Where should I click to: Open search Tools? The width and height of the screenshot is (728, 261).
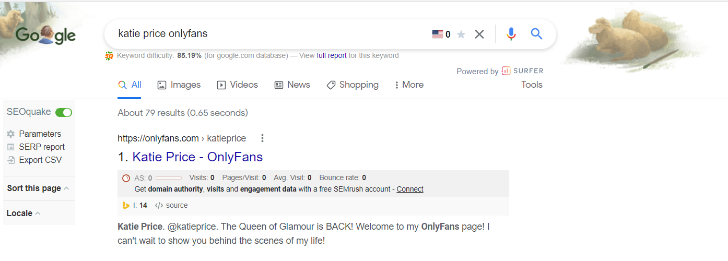point(532,85)
